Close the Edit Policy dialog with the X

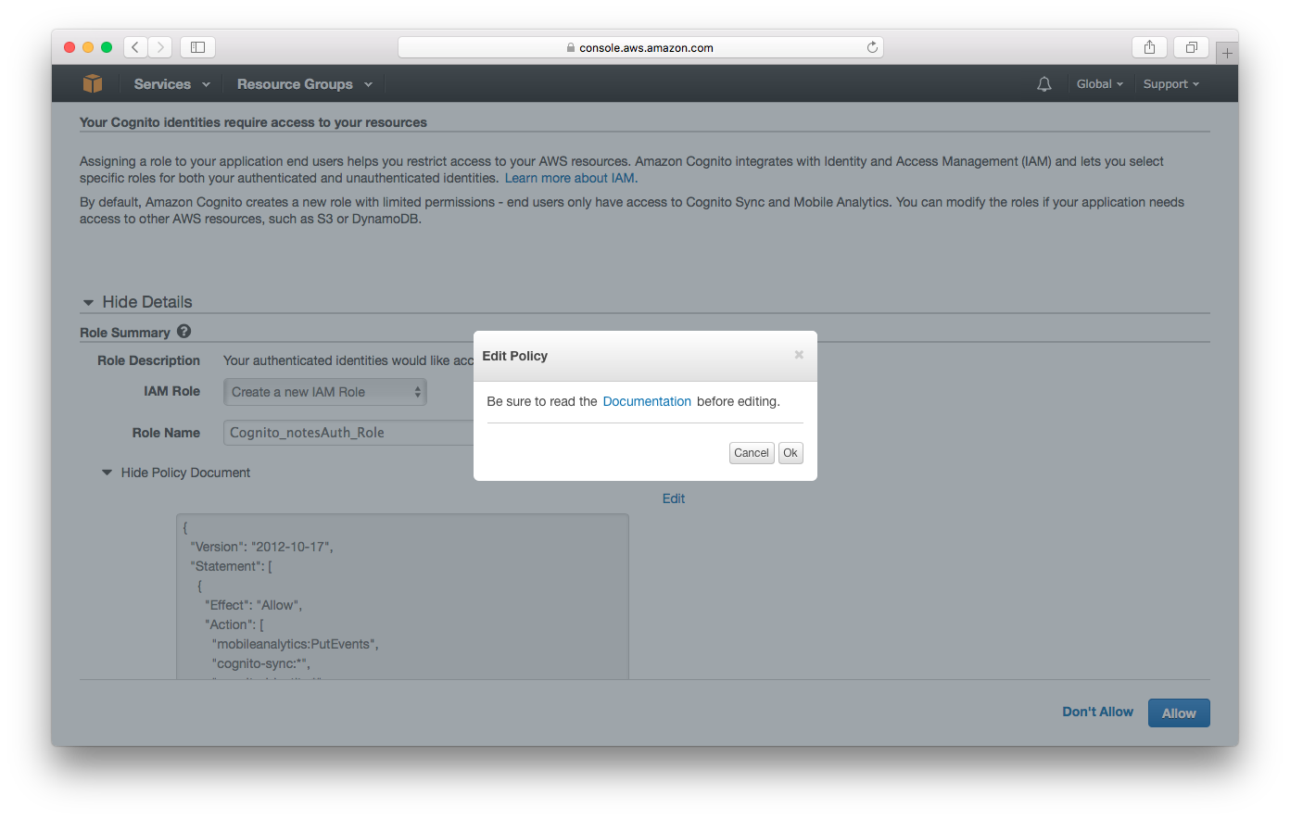(x=799, y=355)
